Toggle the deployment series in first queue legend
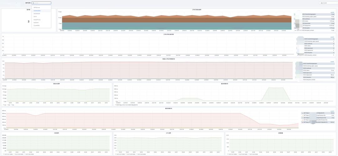338x156 pixels. tap(315, 26)
